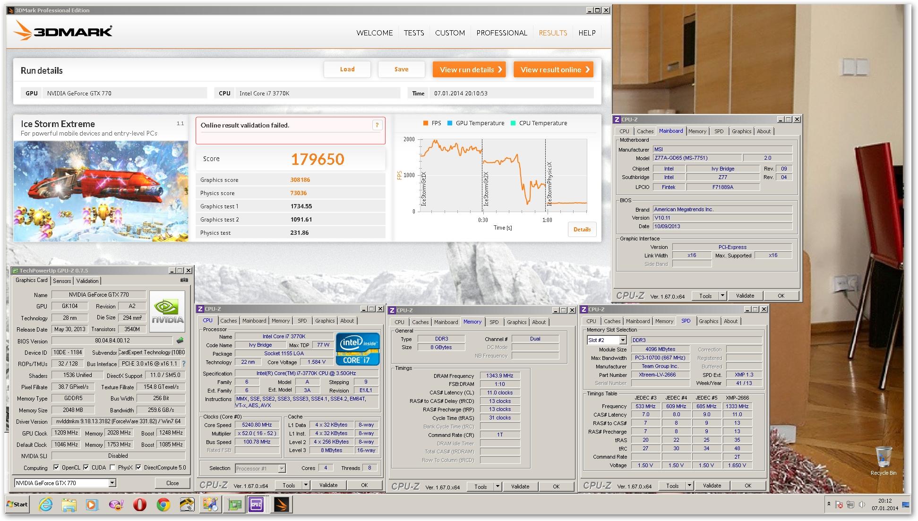The width and height of the screenshot is (918, 521).
Task: Open Internet Explorer from the taskbar
Action: point(46,505)
